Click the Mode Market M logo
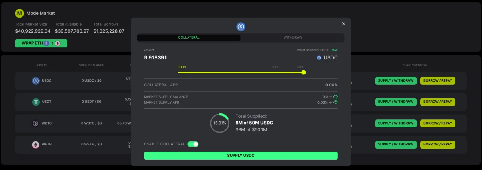Screen dimensions: 482x170 [x=20, y=13]
